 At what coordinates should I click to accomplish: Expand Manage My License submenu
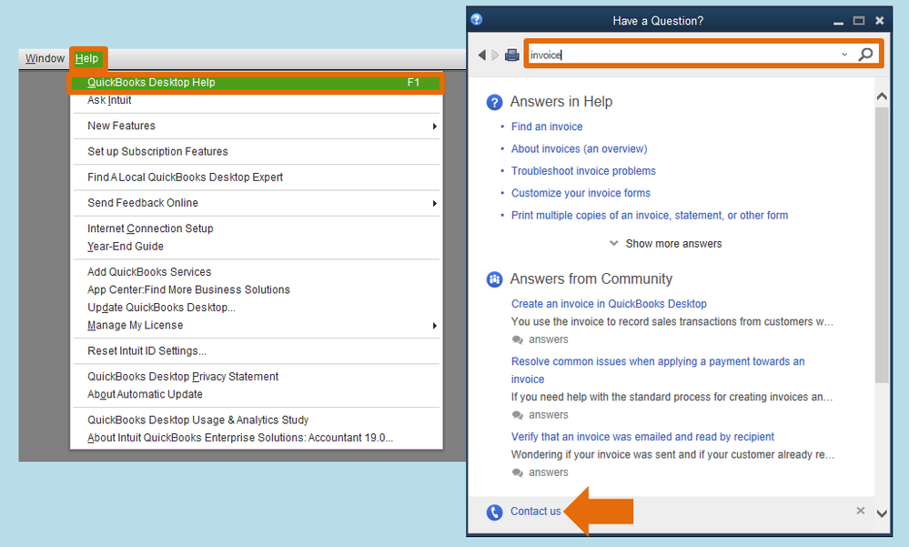click(x=257, y=326)
